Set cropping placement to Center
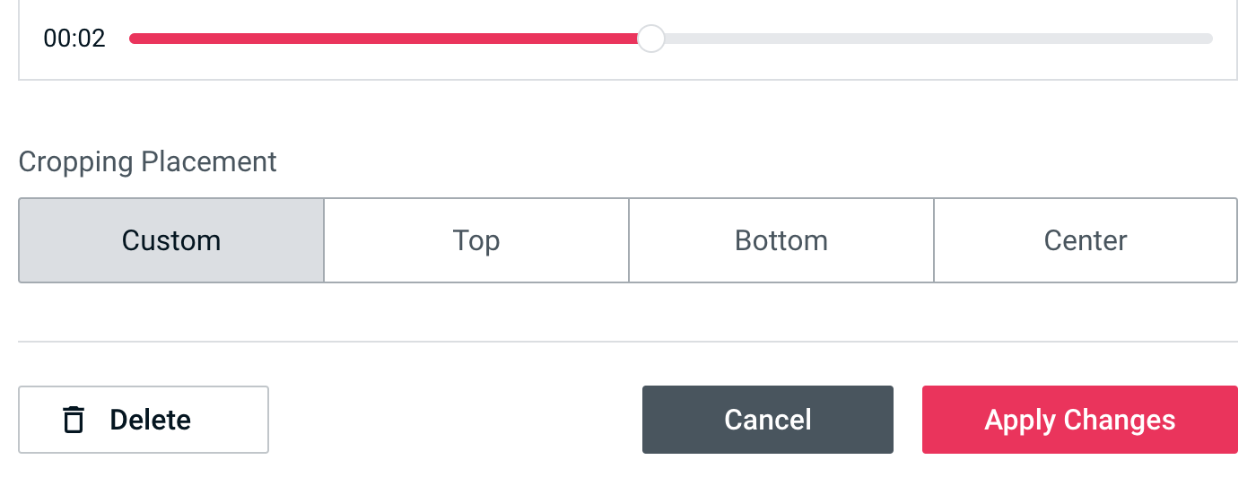The image size is (1256, 486). click(1086, 240)
